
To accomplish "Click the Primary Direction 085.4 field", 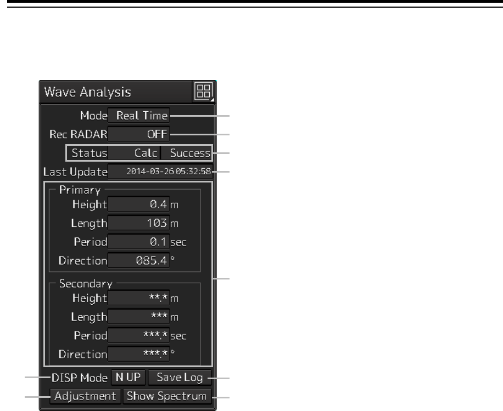I will pyautogui.click(x=138, y=260).
